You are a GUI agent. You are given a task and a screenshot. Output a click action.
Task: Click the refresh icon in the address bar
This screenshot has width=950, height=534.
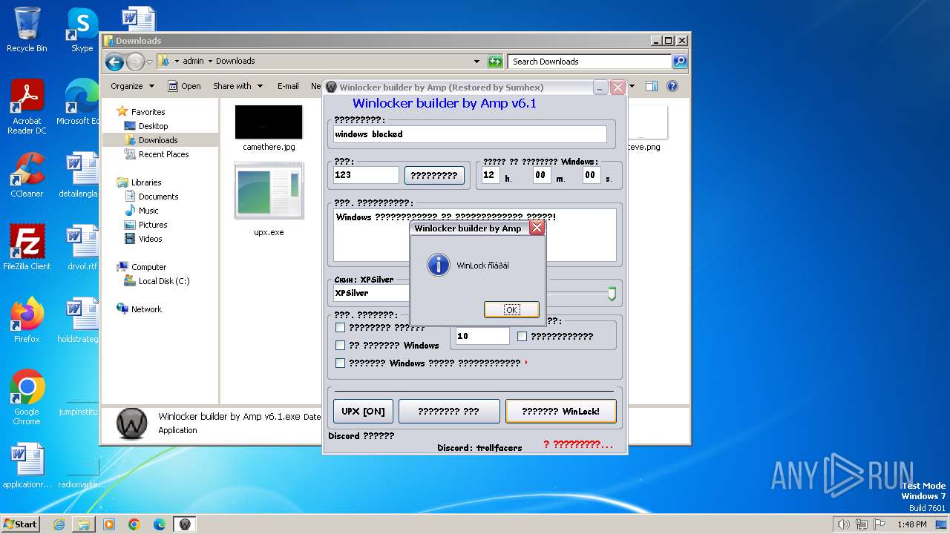coord(495,62)
